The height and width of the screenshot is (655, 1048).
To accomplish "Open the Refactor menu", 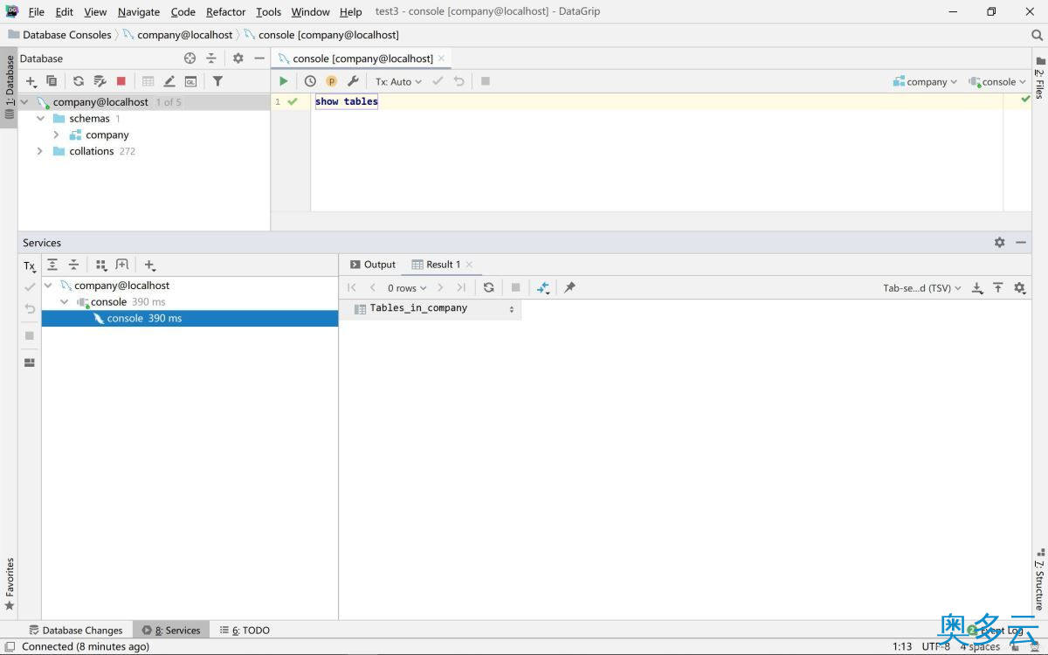I will pos(226,11).
